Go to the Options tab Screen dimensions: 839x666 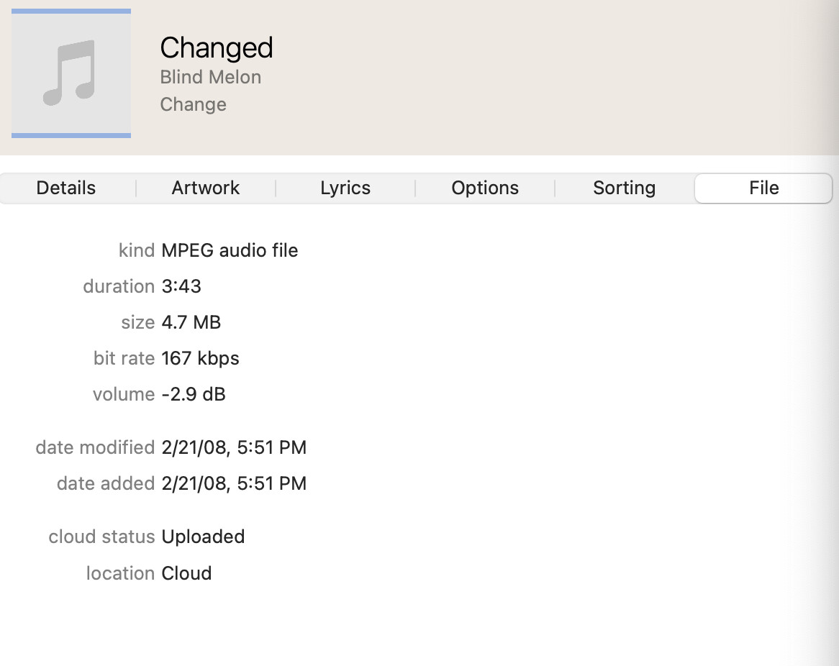485,188
